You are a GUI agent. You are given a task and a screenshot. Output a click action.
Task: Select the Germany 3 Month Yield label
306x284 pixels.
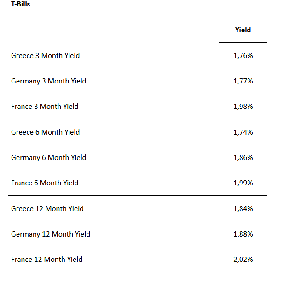pyautogui.click(x=48, y=81)
